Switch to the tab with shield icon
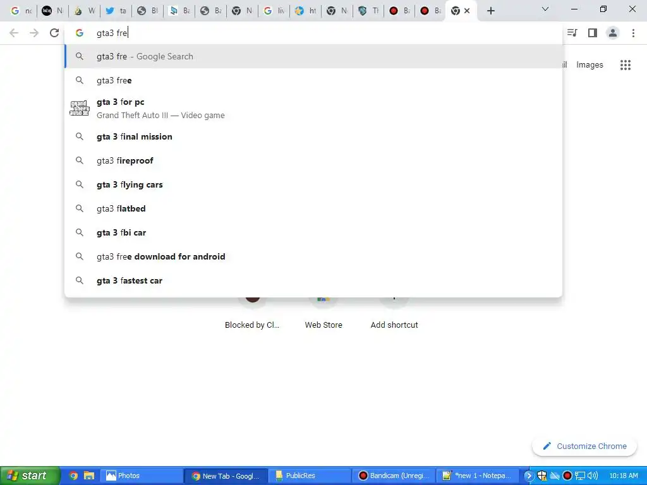The height and width of the screenshot is (485, 647). coord(368,11)
